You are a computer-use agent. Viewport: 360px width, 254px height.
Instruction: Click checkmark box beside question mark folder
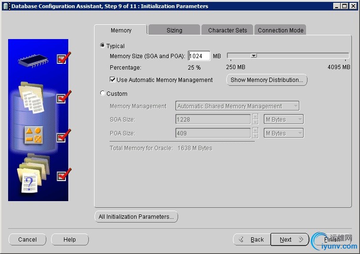[x=61, y=176]
